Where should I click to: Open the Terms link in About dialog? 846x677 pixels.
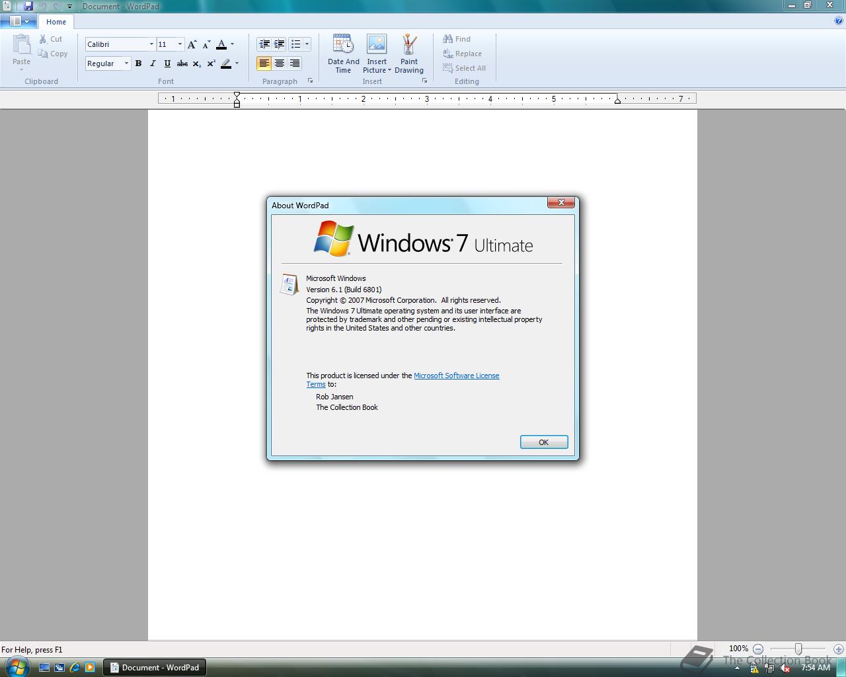click(316, 384)
